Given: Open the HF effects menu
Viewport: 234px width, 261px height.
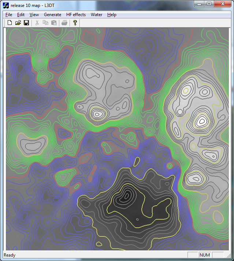Looking at the screenshot, I should coord(76,15).
